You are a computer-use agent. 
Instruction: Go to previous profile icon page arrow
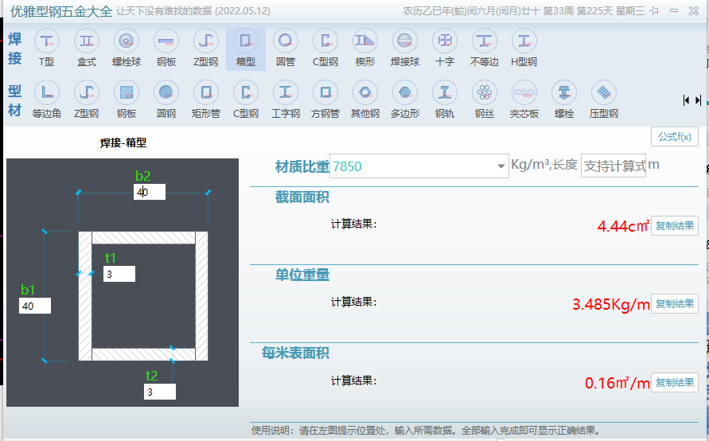[687, 100]
